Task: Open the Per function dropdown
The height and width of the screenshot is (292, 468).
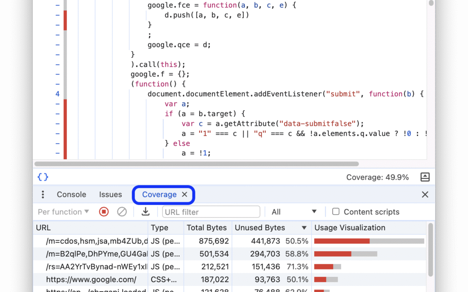Action: click(x=63, y=212)
